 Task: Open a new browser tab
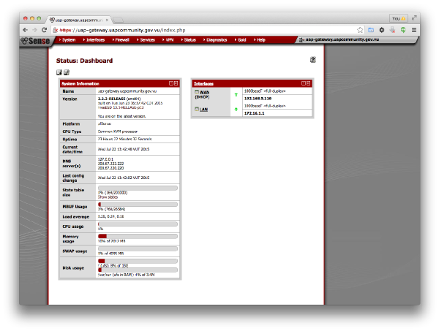[x=118, y=20]
